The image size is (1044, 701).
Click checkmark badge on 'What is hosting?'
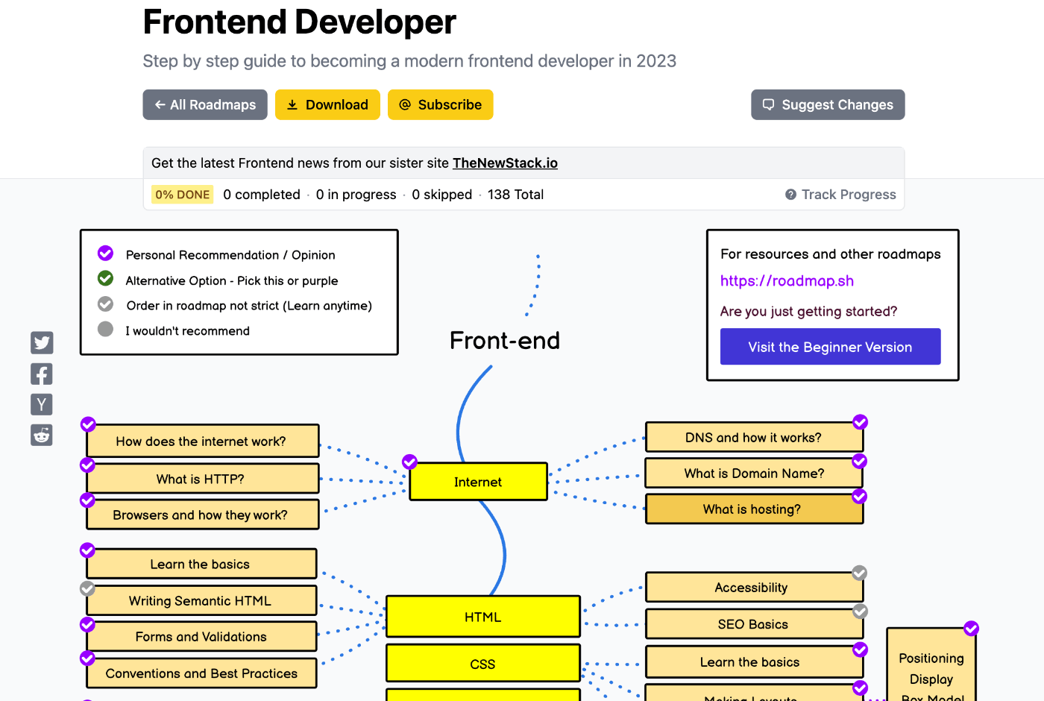tap(859, 496)
